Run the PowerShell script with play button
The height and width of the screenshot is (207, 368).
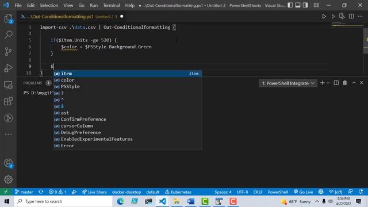coord(324,17)
